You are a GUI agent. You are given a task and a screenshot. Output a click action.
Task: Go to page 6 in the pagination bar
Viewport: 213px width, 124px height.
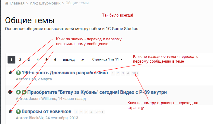pos(55,60)
